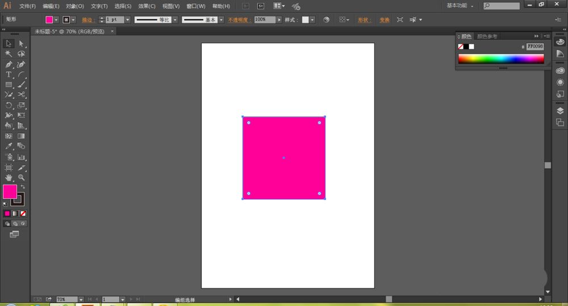568x306 pixels.
Task: Reset to default fill and stroke
Action: 5,203
